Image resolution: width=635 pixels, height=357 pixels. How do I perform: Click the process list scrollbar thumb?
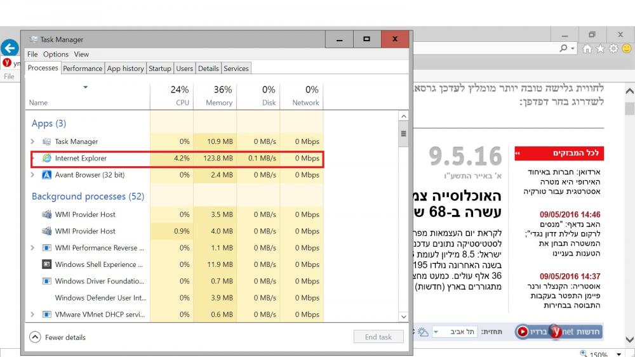pos(403,134)
